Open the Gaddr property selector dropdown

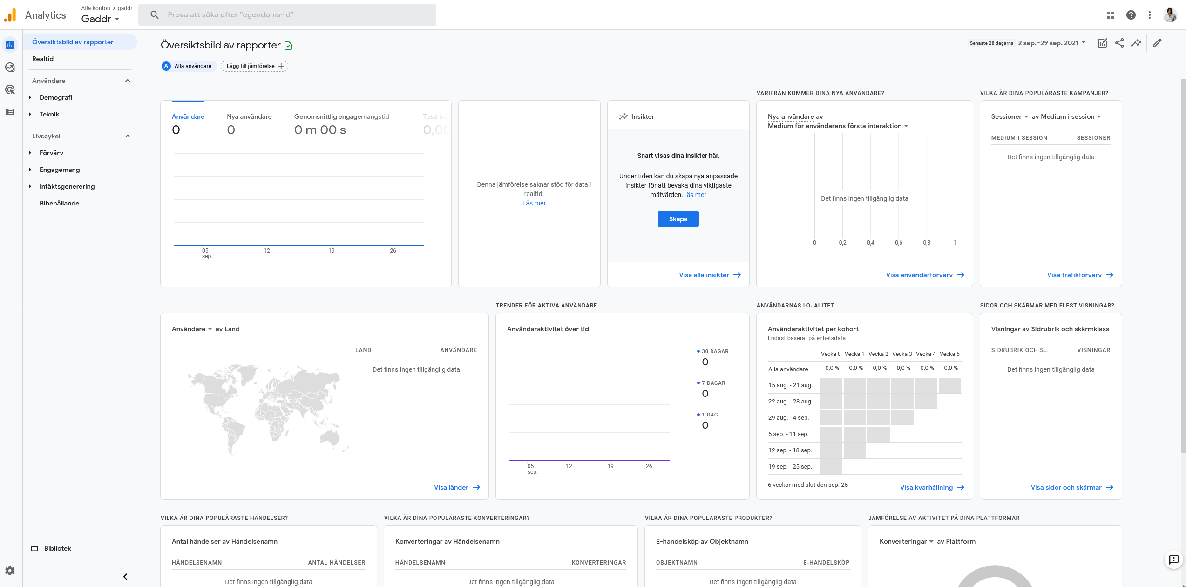coord(100,19)
